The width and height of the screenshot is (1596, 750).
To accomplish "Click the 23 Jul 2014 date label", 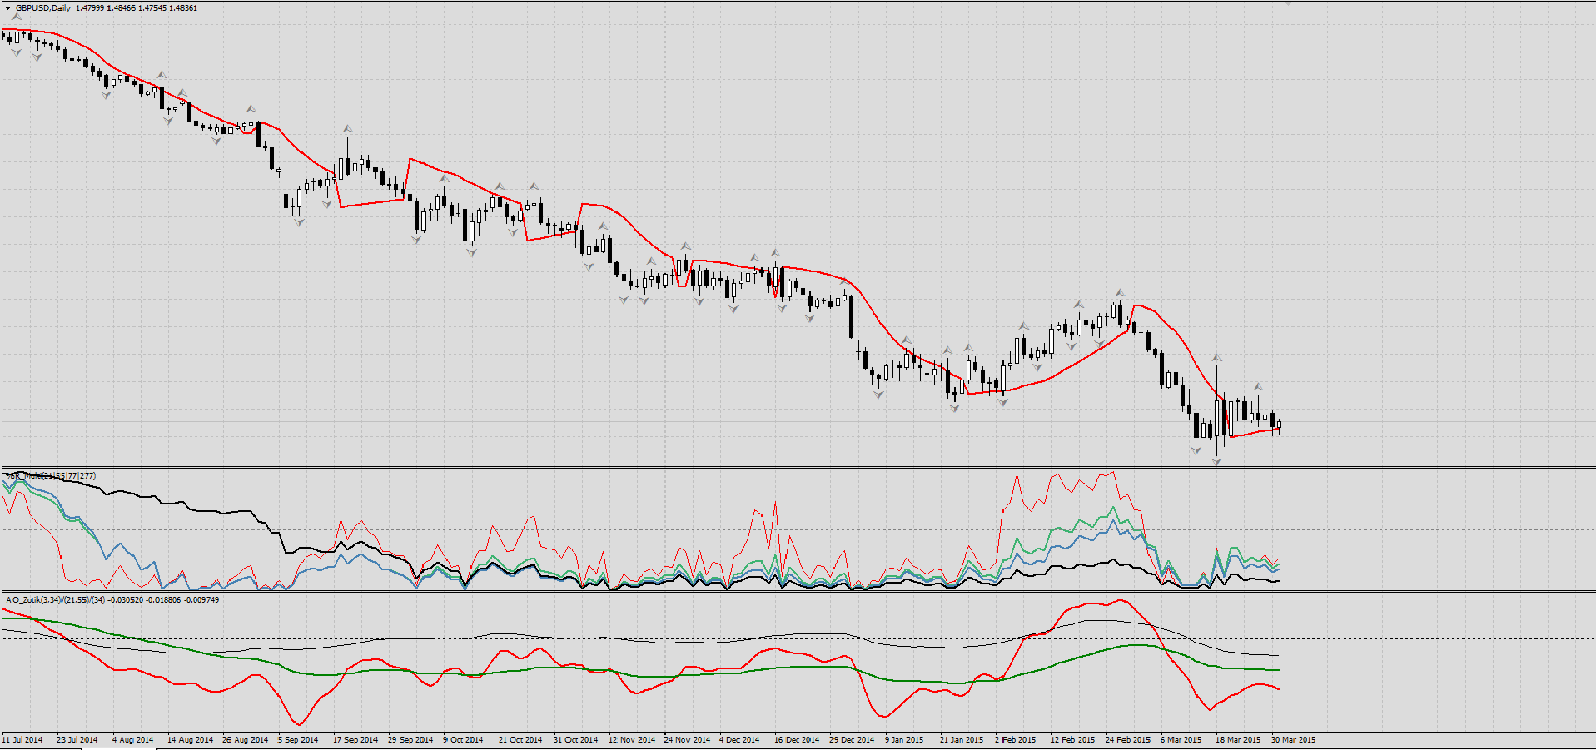I will pos(77,739).
